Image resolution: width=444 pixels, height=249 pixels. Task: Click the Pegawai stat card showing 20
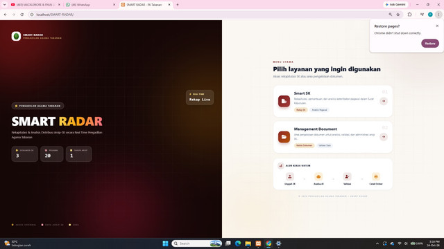click(x=51, y=154)
